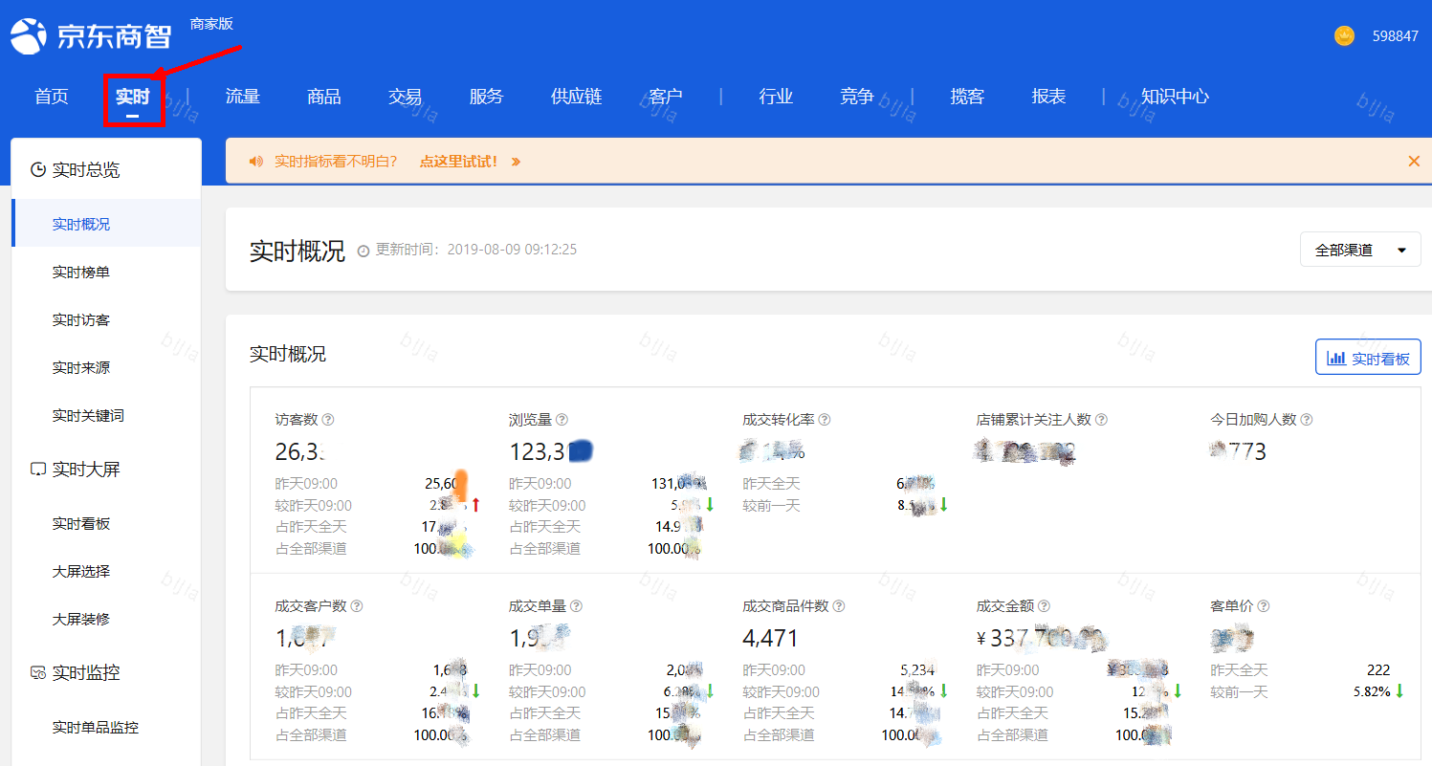Click help icon next to 成交金额
This screenshot has width=1432, height=766.
tap(1044, 606)
